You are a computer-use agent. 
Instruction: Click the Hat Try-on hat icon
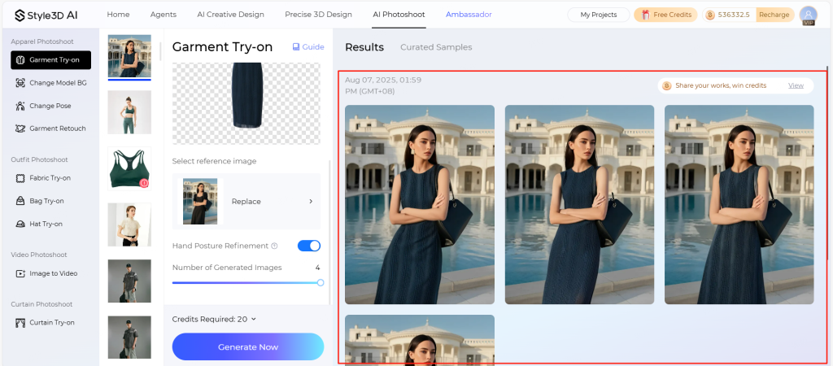tap(20, 224)
